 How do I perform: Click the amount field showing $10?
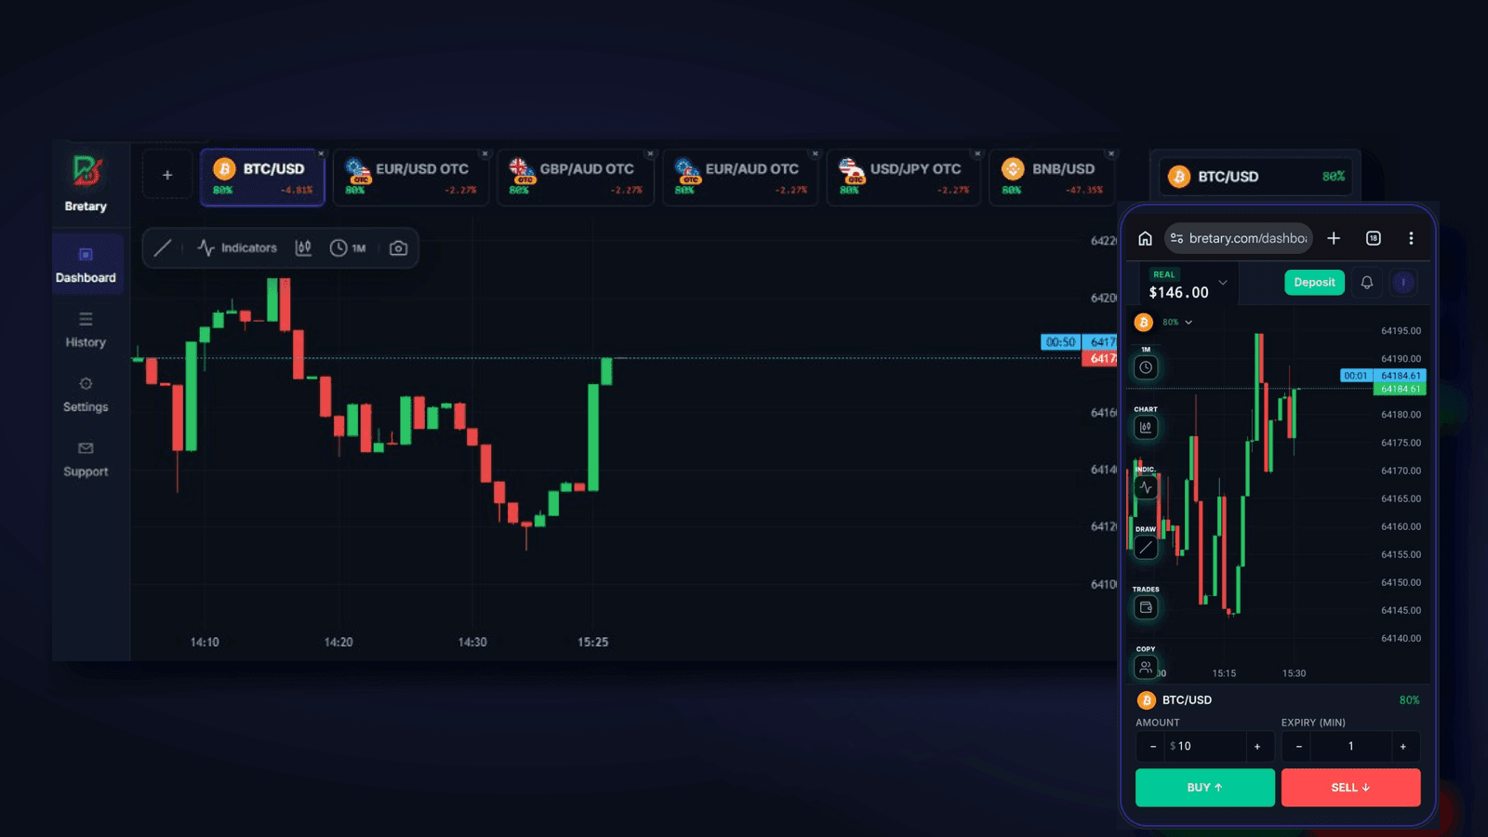pyautogui.click(x=1205, y=747)
